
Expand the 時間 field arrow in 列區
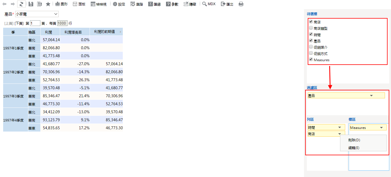339,128
